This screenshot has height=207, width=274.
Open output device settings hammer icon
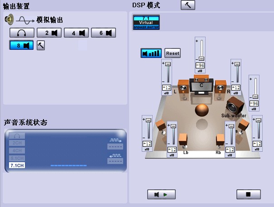point(41,45)
